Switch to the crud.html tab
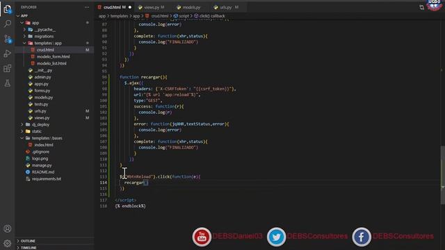Screen dimensions: 445x250 pyautogui.click(x=115, y=8)
